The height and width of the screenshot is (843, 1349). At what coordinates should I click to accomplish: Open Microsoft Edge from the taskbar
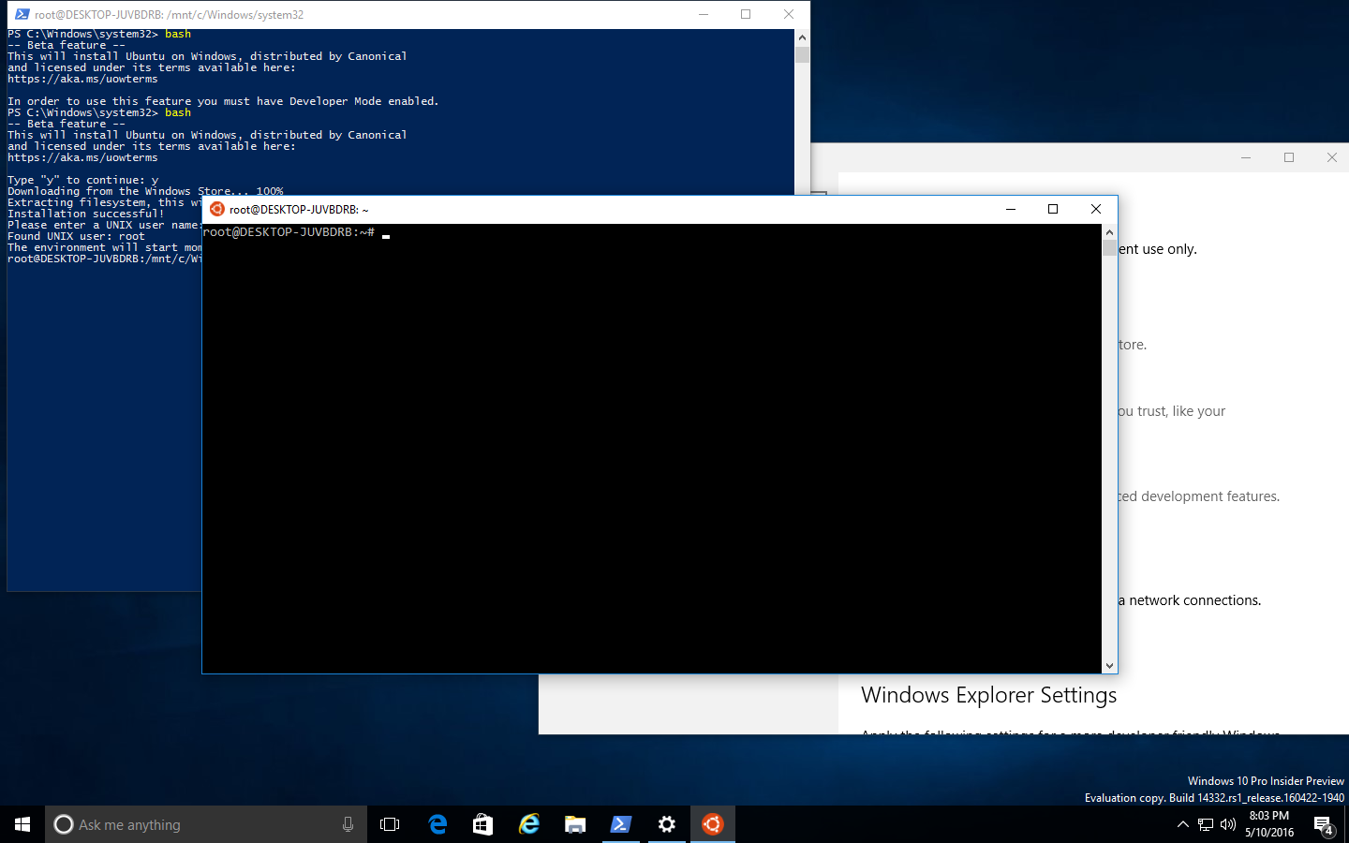coord(437,824)
